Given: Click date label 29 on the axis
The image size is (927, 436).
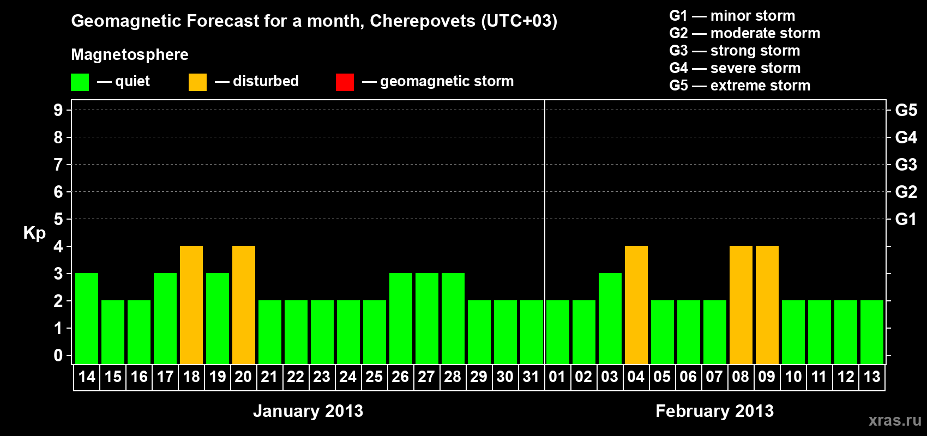Looking at the screenshot, I should point(479,377).
